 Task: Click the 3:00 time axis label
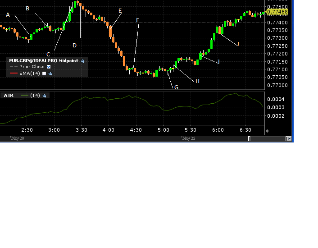point(54,130)
